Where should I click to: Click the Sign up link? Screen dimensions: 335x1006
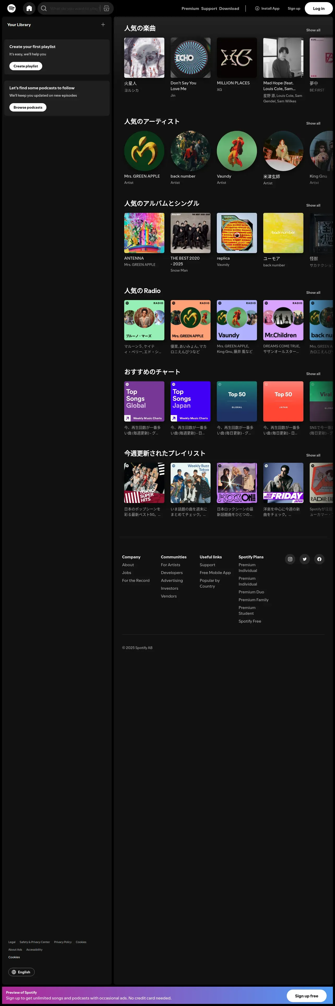[294, 9]
